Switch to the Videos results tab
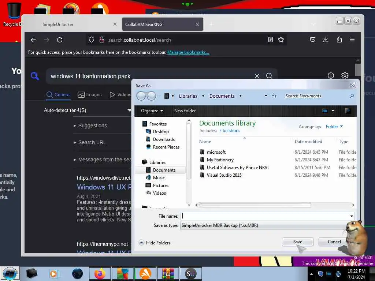The height and width of the screenshot is (281, 375). click(120, 95)
